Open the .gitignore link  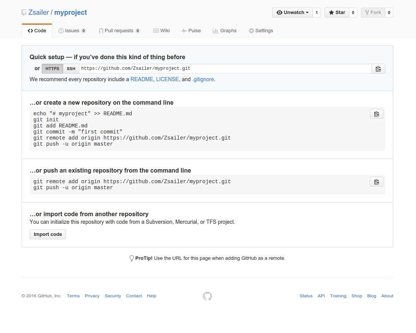tap(203, 80)
